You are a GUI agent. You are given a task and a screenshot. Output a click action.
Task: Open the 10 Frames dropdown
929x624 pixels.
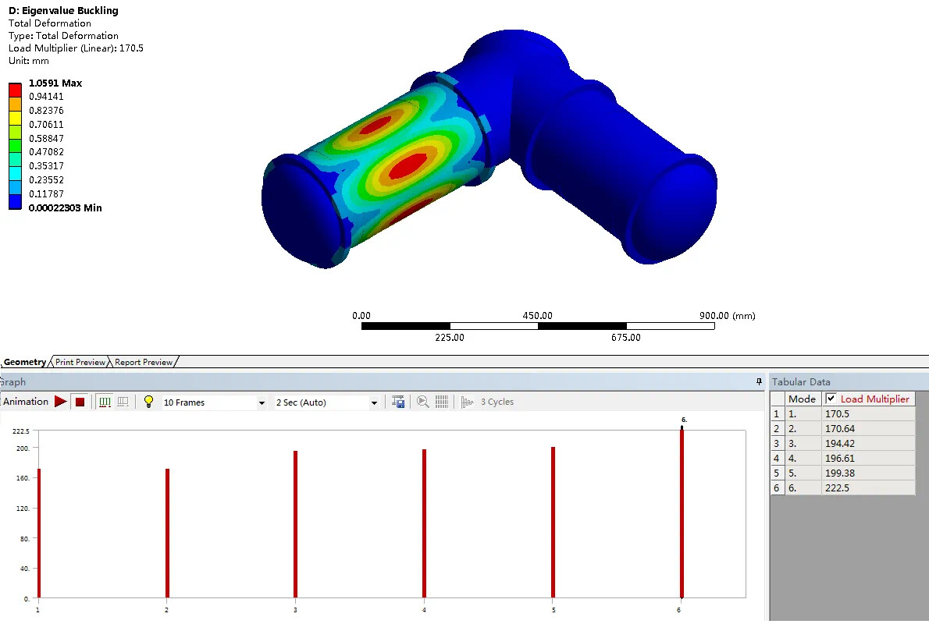(x=262, y=402)
